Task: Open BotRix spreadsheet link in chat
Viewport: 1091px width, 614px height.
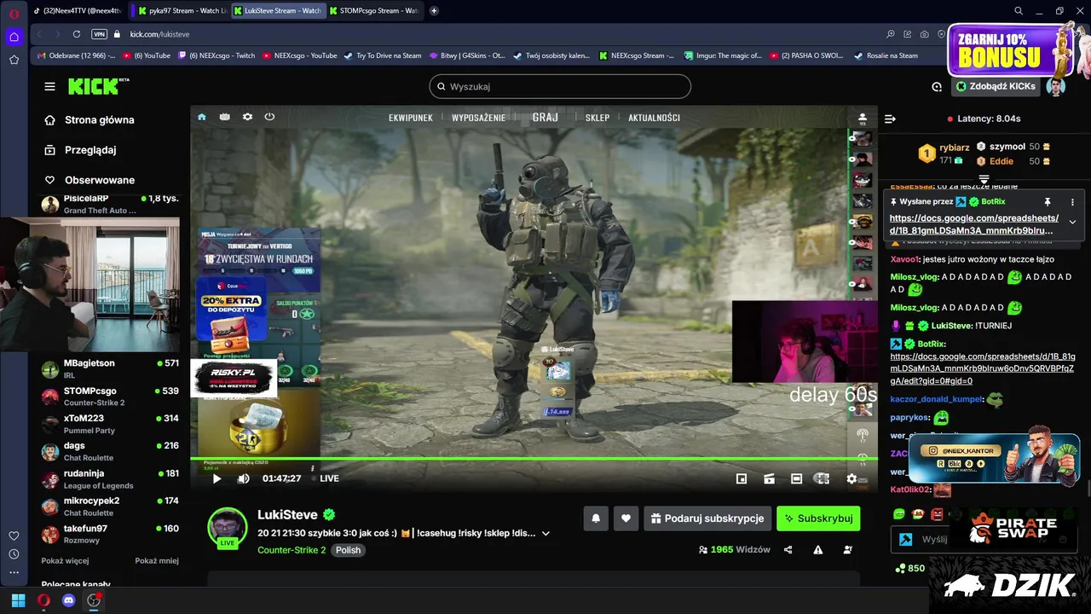Action: (982, 368)
